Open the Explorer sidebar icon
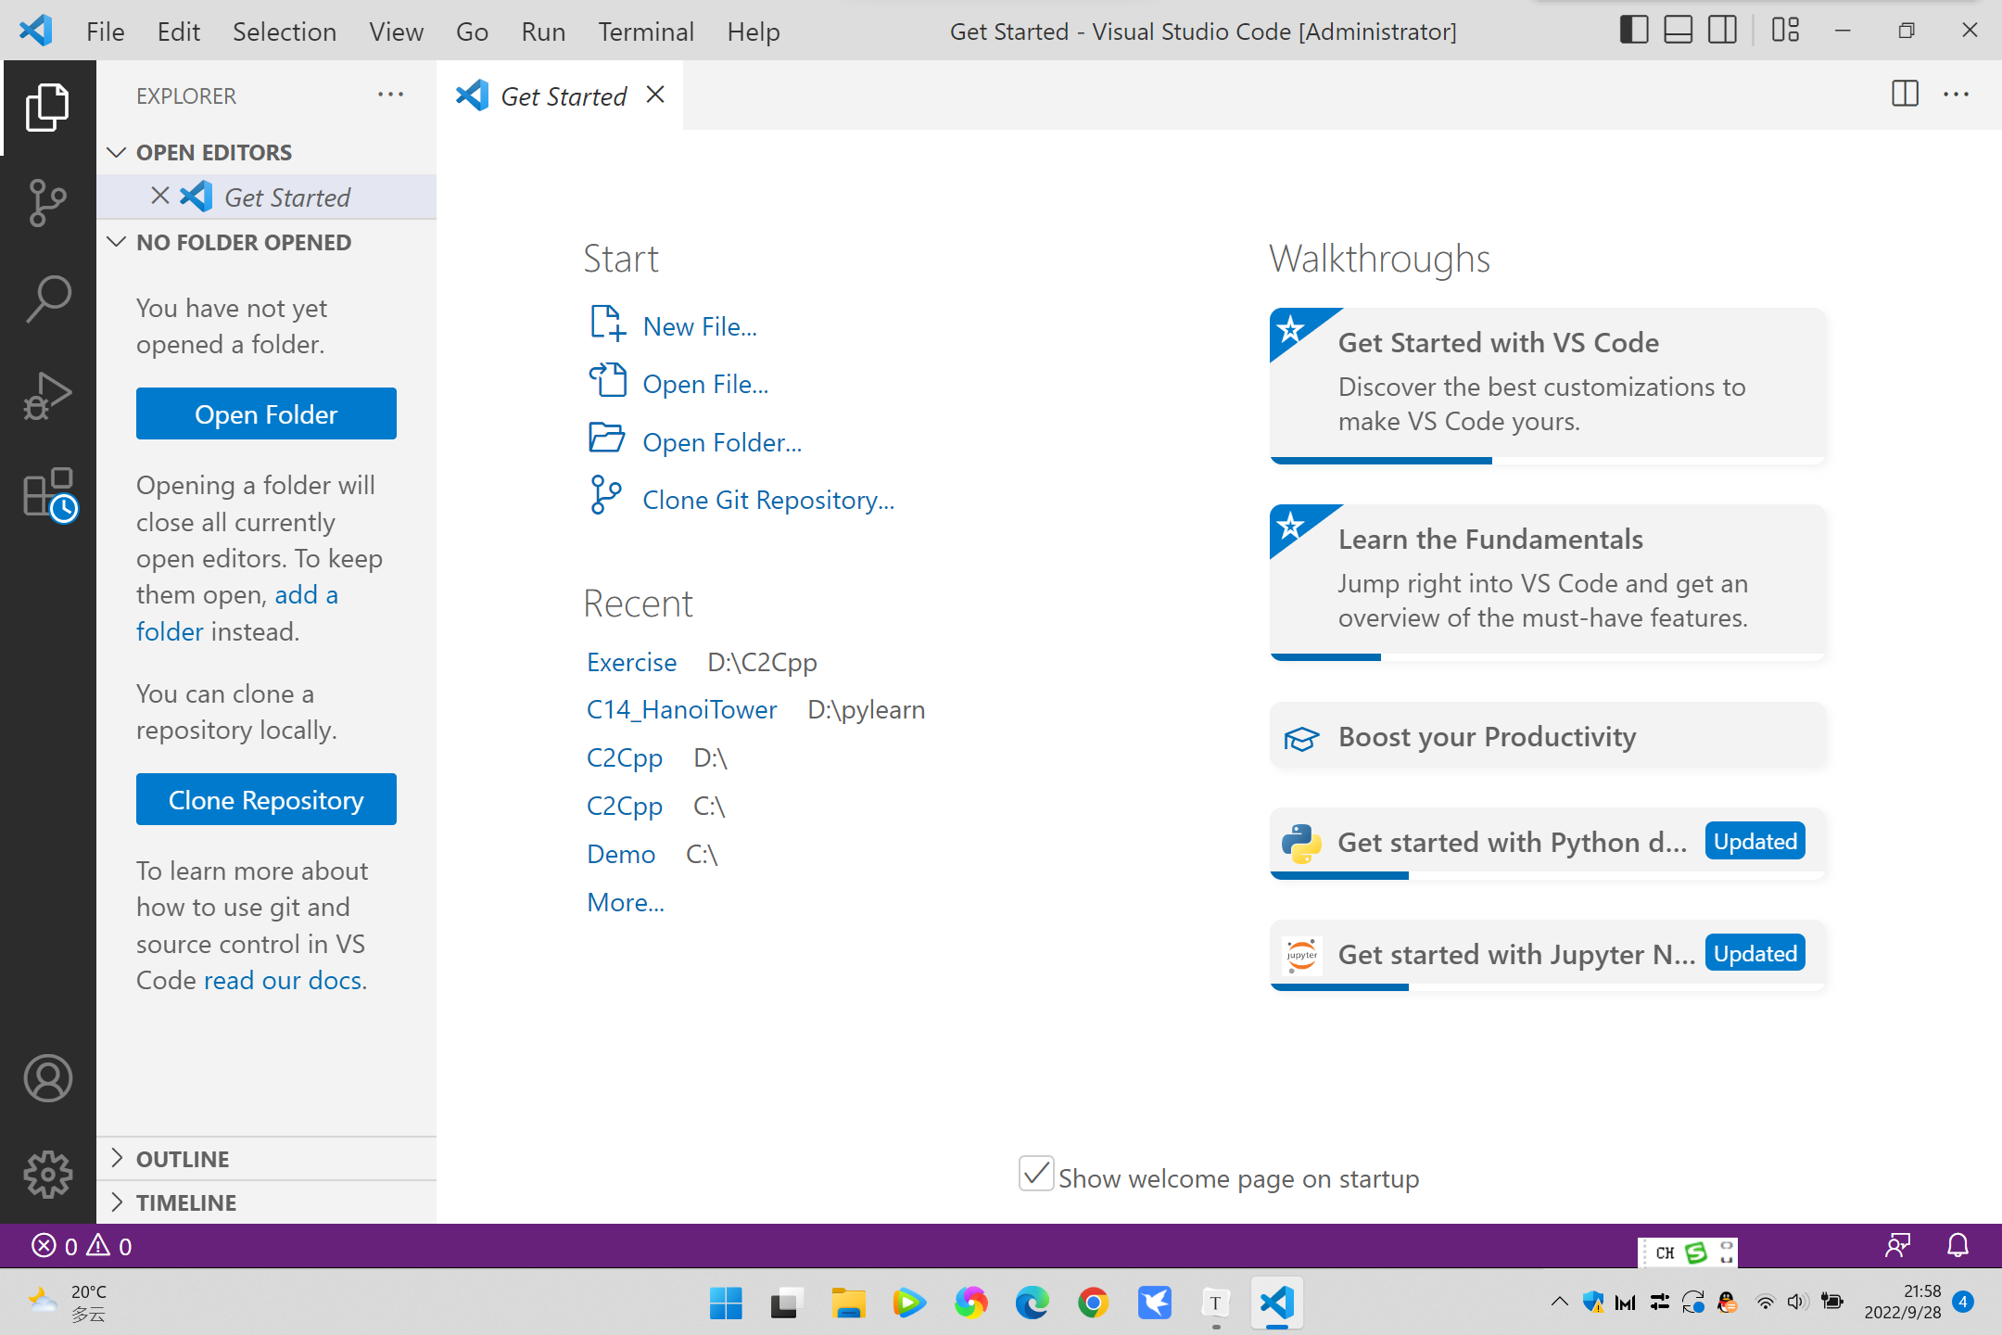 (48, 107)
